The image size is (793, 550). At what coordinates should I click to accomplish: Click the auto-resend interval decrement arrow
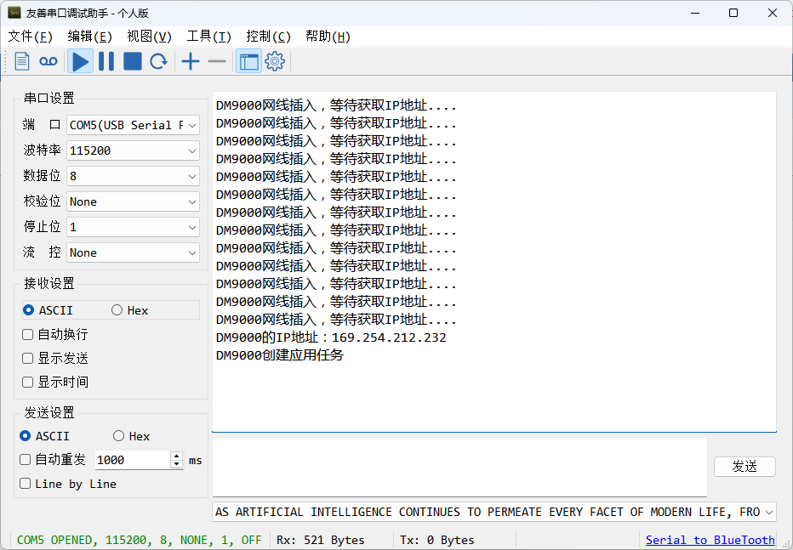click(x=176, y=464)
